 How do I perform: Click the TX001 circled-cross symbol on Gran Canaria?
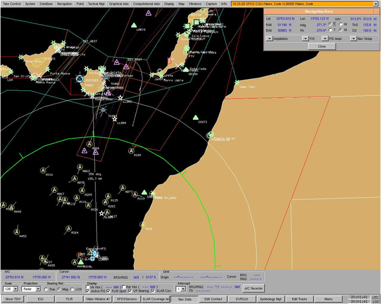(x=79, y=79)
